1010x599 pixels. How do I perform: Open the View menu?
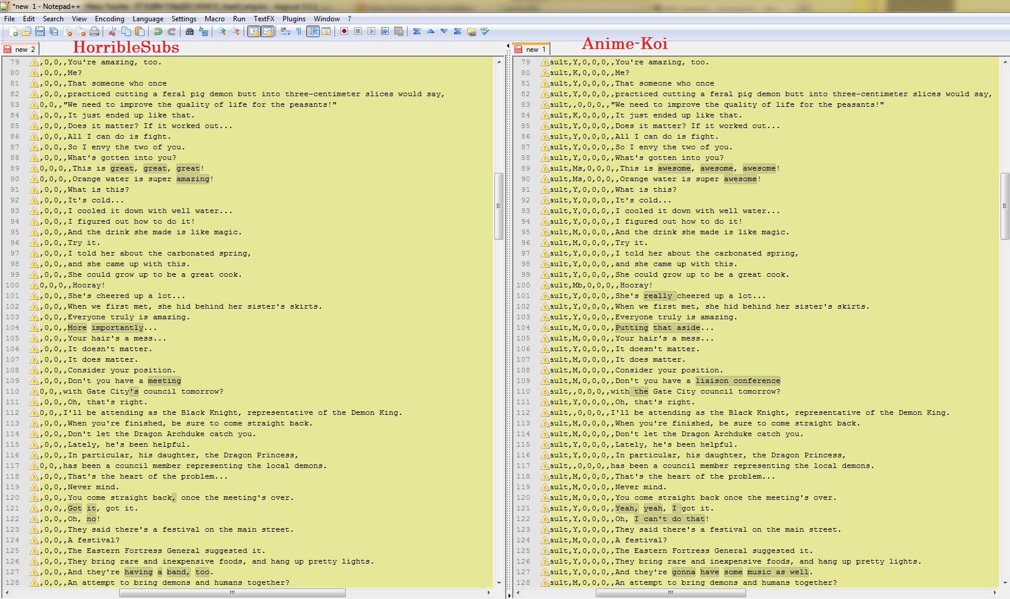(79, 19)
